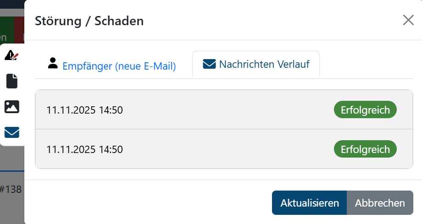This screenshot has height=224, width=422.
Task: Click the document icon in the sidebar
Action: pos(11,81)
